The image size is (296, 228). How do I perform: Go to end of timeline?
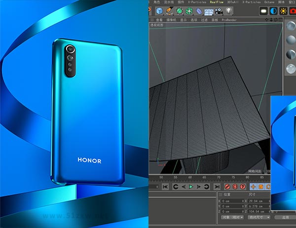pos(217,187)
